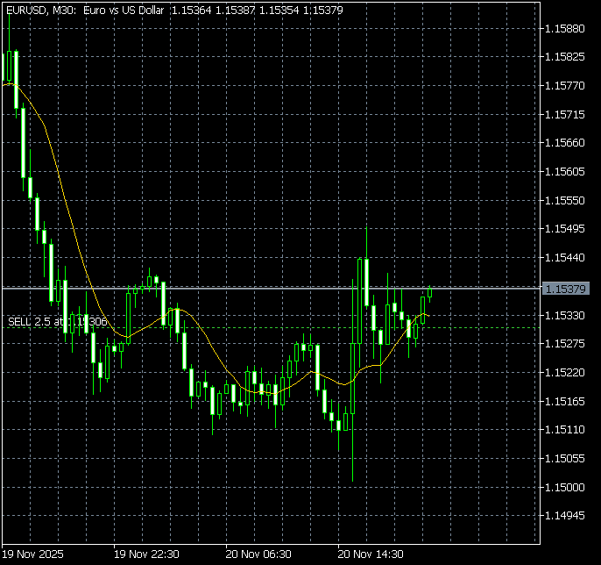Click the 1.15110 price scale label
601x565 pixels.
tap(564, 430)
